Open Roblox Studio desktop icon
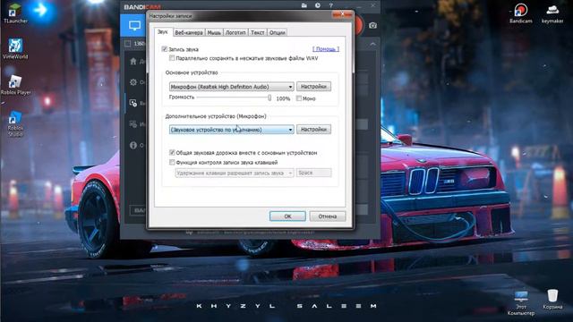Image resolution: width=573 pixels, height=322 pixels. pyautogui.click(x=15, y=123)
